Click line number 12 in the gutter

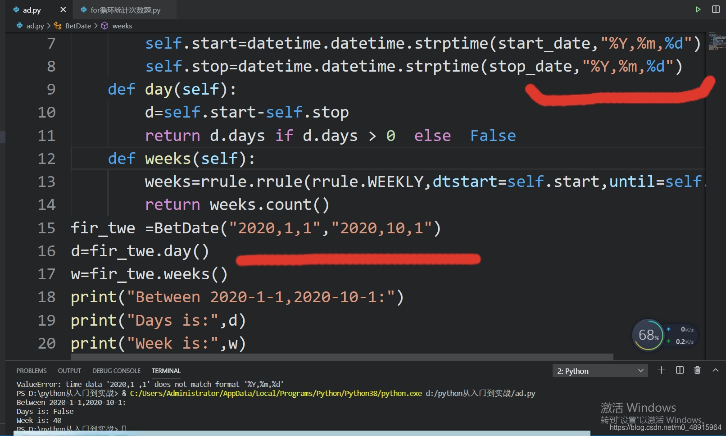(x=46, y=159)
